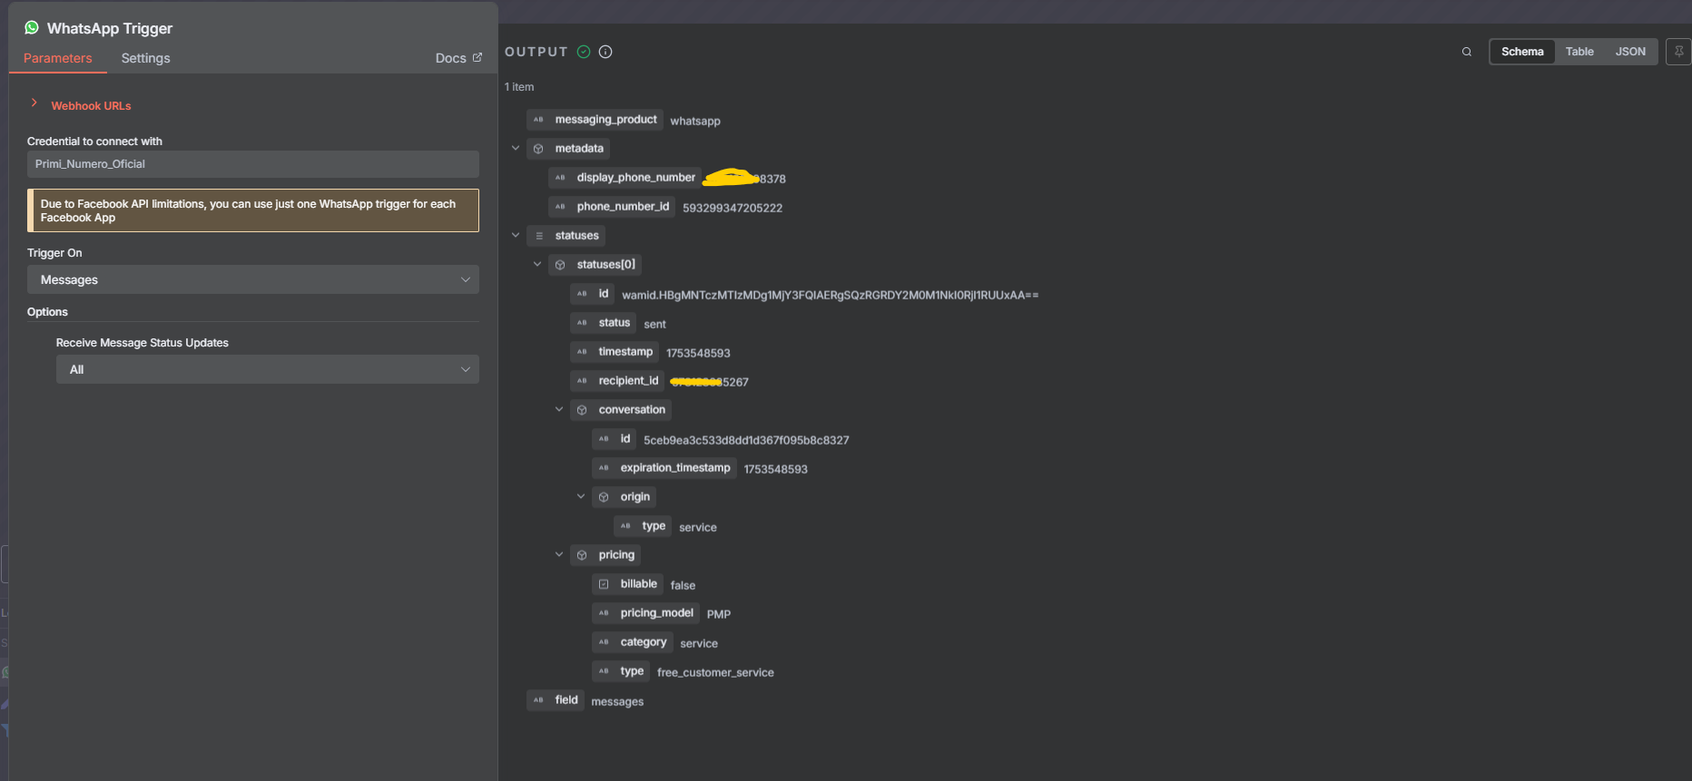This screenshot has height=781, width=1692.
Task: Select the Schema view tab
Action: tap(1522, 52)
